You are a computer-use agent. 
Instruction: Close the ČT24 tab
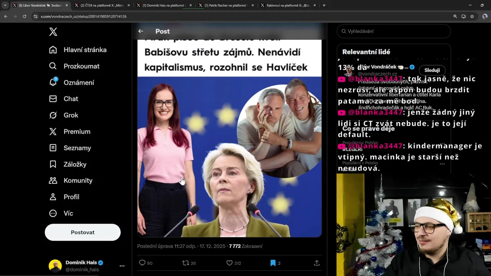click(x=129, y=5)
